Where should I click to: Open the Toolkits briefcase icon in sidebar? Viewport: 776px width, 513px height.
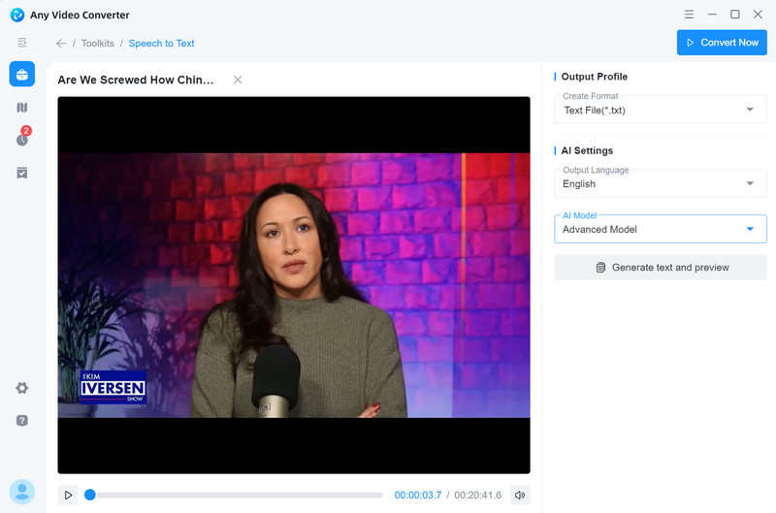coord(21,75)
